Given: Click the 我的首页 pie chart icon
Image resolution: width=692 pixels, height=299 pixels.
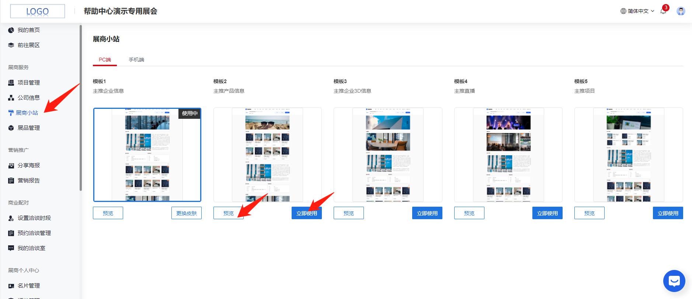Looking at the screenshot, I should point(11,30).
